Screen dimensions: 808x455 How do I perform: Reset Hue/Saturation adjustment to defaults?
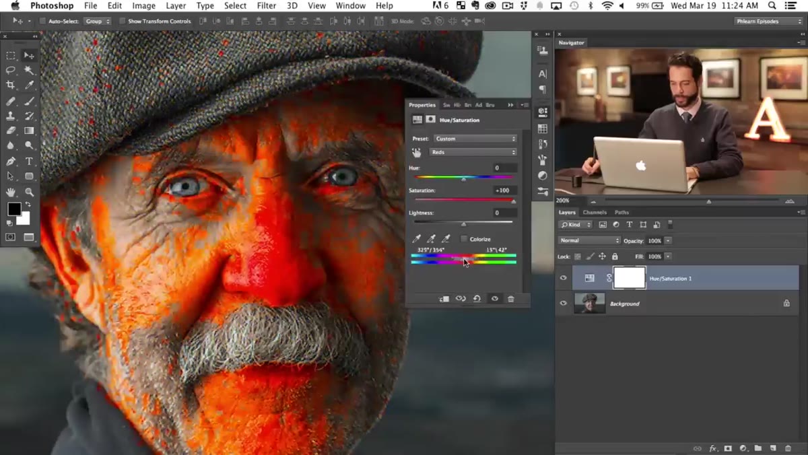point(477,299)
